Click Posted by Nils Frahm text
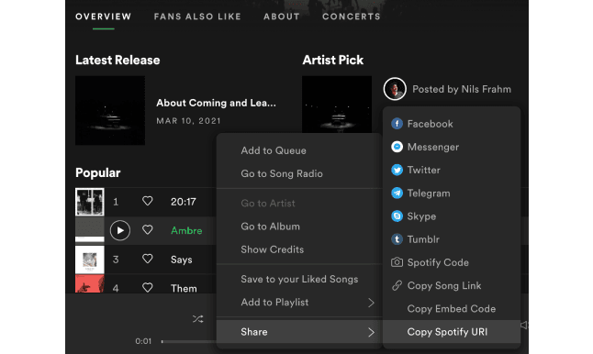 point(462,89)
